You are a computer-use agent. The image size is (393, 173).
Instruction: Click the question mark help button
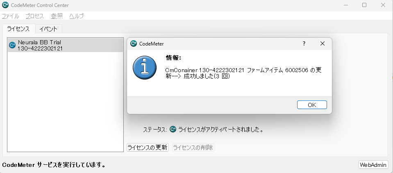click(x=304, y=43)
